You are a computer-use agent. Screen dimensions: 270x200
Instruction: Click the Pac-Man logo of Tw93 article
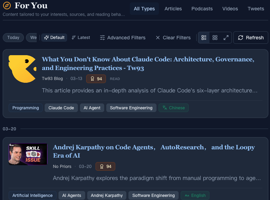tap(22, 69)
